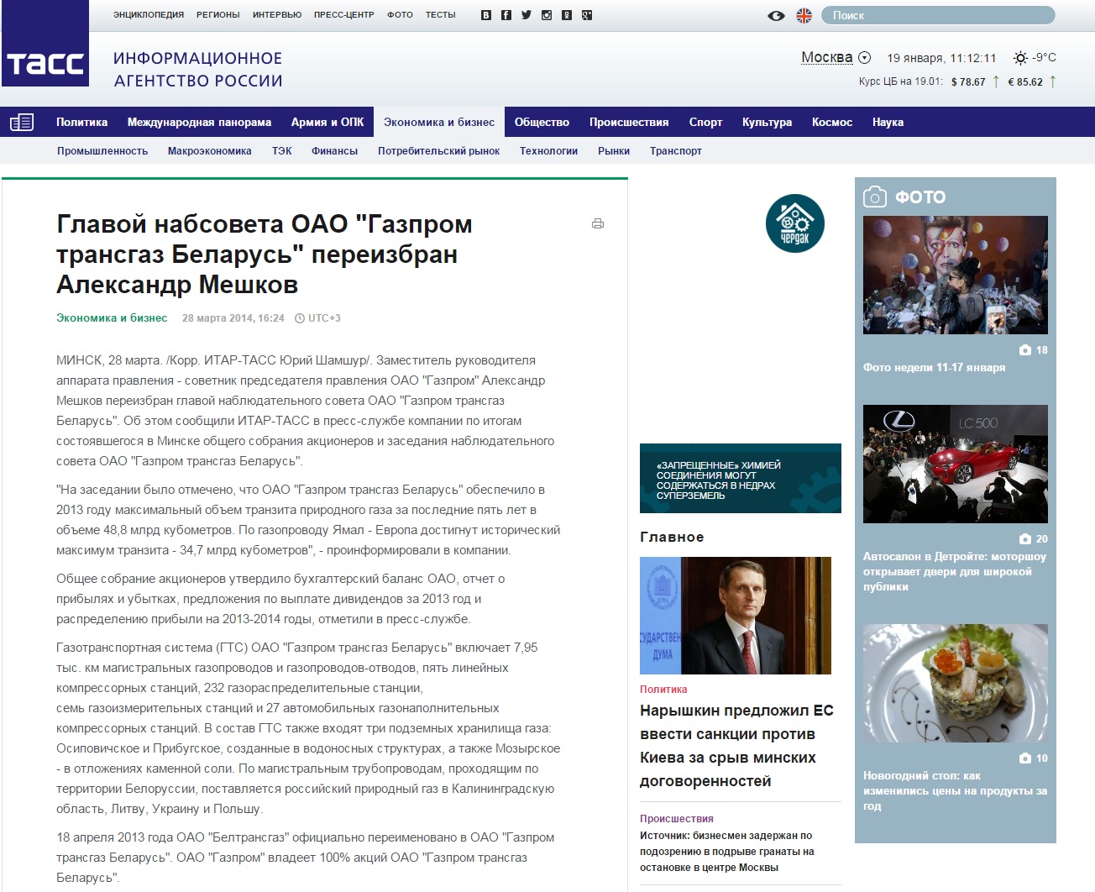The width and height of the screenshot is (1095, 892).
Task: Click the purple Происшествия category label in Главное
Action: (677, 819)
